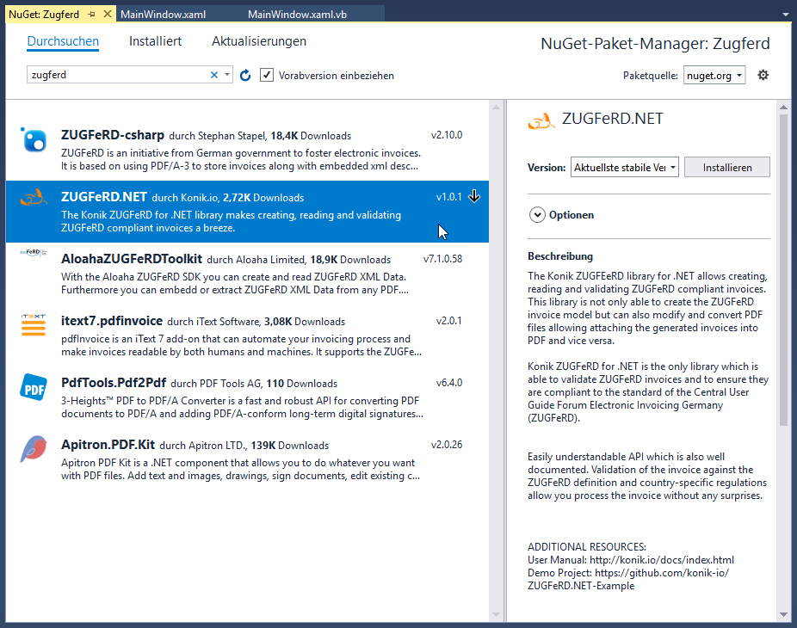Open the search history dropdown arrow
797x628 pixels.
click(226, 74)
